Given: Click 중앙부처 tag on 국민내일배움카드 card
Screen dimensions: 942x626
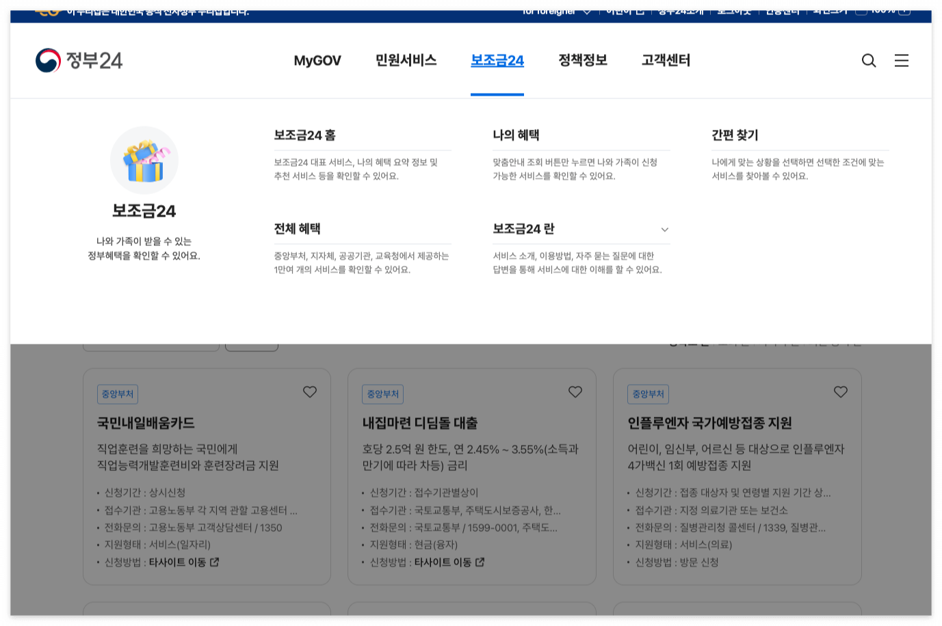Looking at the screenshot, I should [118, 394].
